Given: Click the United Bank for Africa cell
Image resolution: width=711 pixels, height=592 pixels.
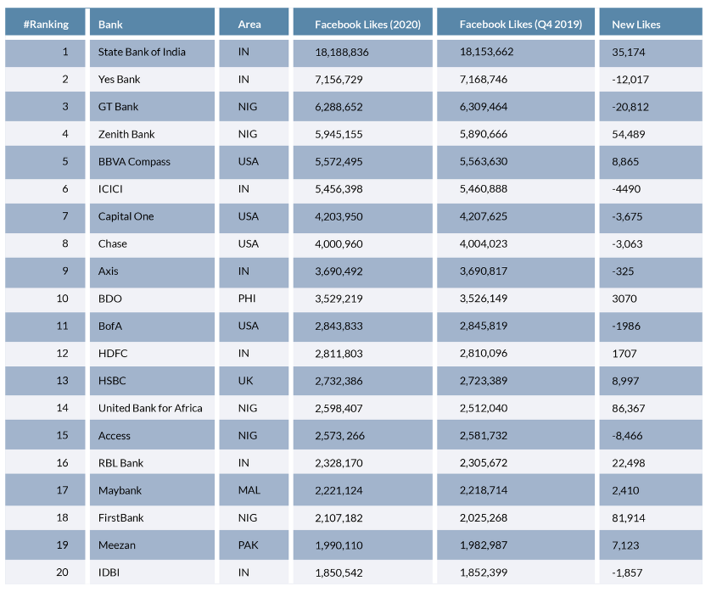Looking at the screenshot, I should tap(150, 408).
